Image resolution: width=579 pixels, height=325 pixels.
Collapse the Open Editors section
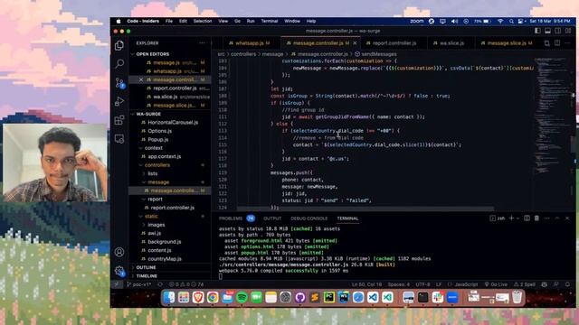[170, 54]
